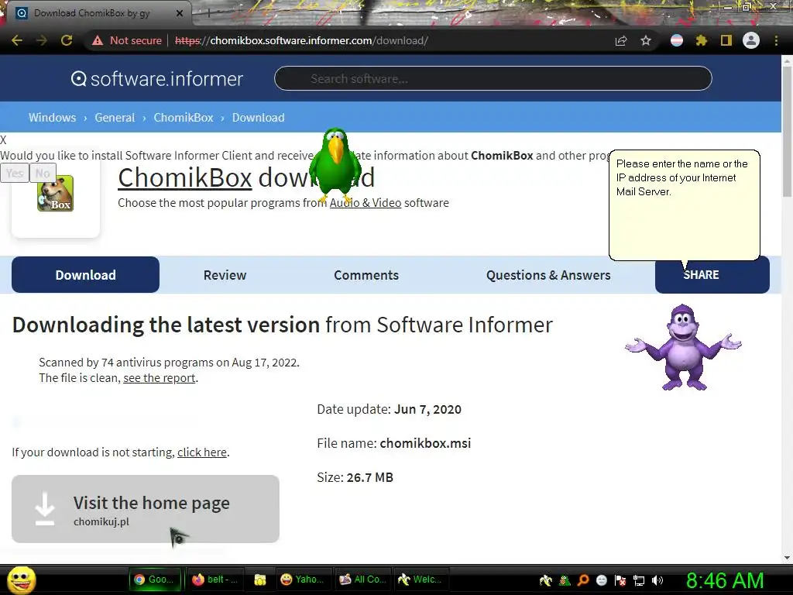Switch to 'Welc...' taskbar button

(421, 580)
